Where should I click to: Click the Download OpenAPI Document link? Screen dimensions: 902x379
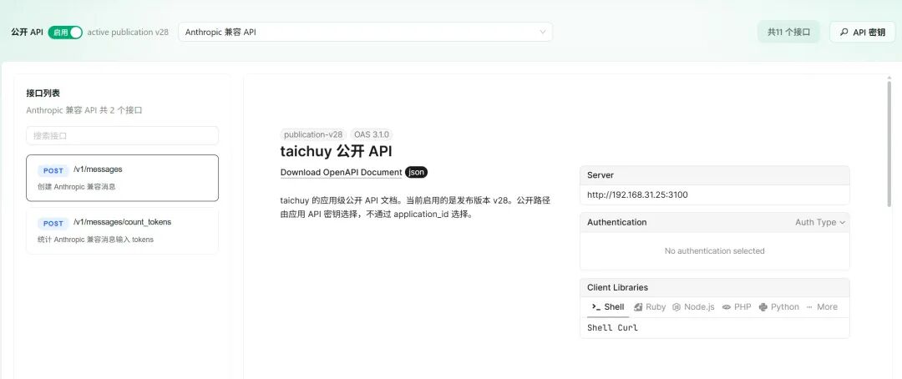click(341, 173)
